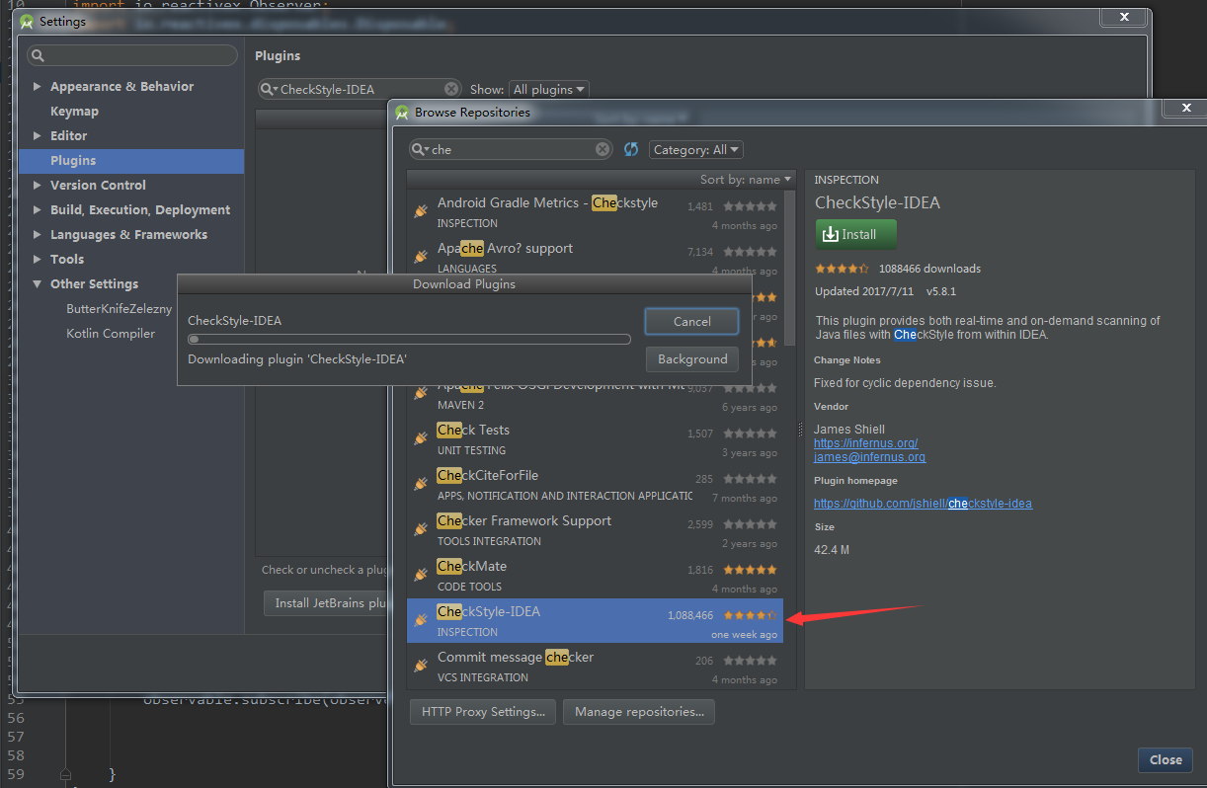Click Install JetBrains plugin button

(x=327, y=603)
